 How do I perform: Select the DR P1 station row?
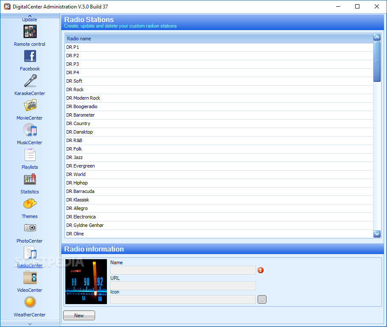pos(219,47)
